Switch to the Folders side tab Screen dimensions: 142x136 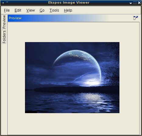(x=4, y=37)
